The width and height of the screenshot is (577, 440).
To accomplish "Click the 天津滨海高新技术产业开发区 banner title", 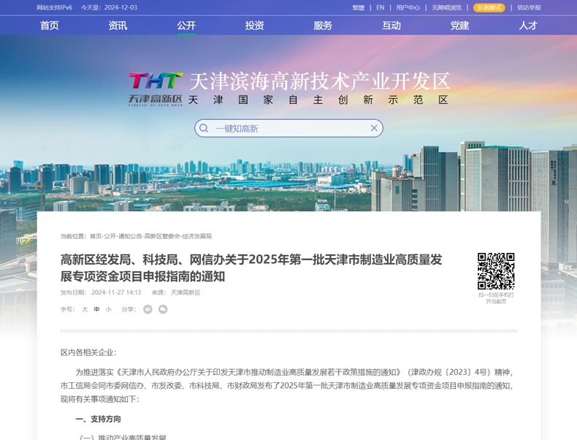I will click(319, 81).
